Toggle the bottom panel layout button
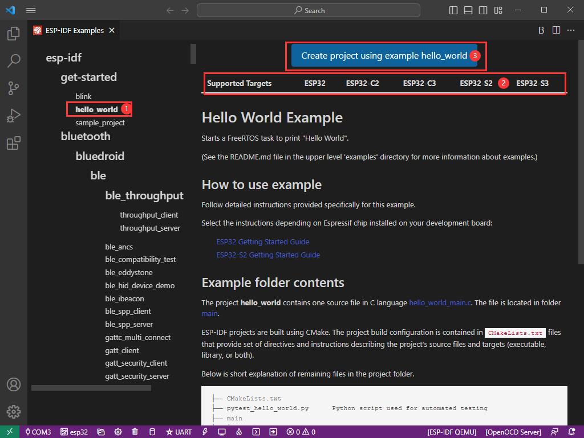The height and width of the screenshot is (438, 584). [x=468, y=10]
